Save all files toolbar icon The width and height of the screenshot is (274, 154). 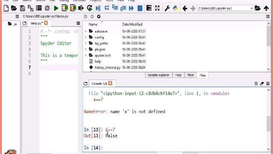[30, 8]
